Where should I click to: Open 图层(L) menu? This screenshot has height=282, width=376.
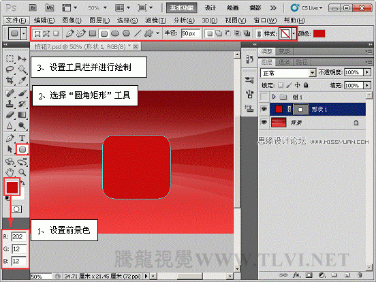click(x=99, y=20)
